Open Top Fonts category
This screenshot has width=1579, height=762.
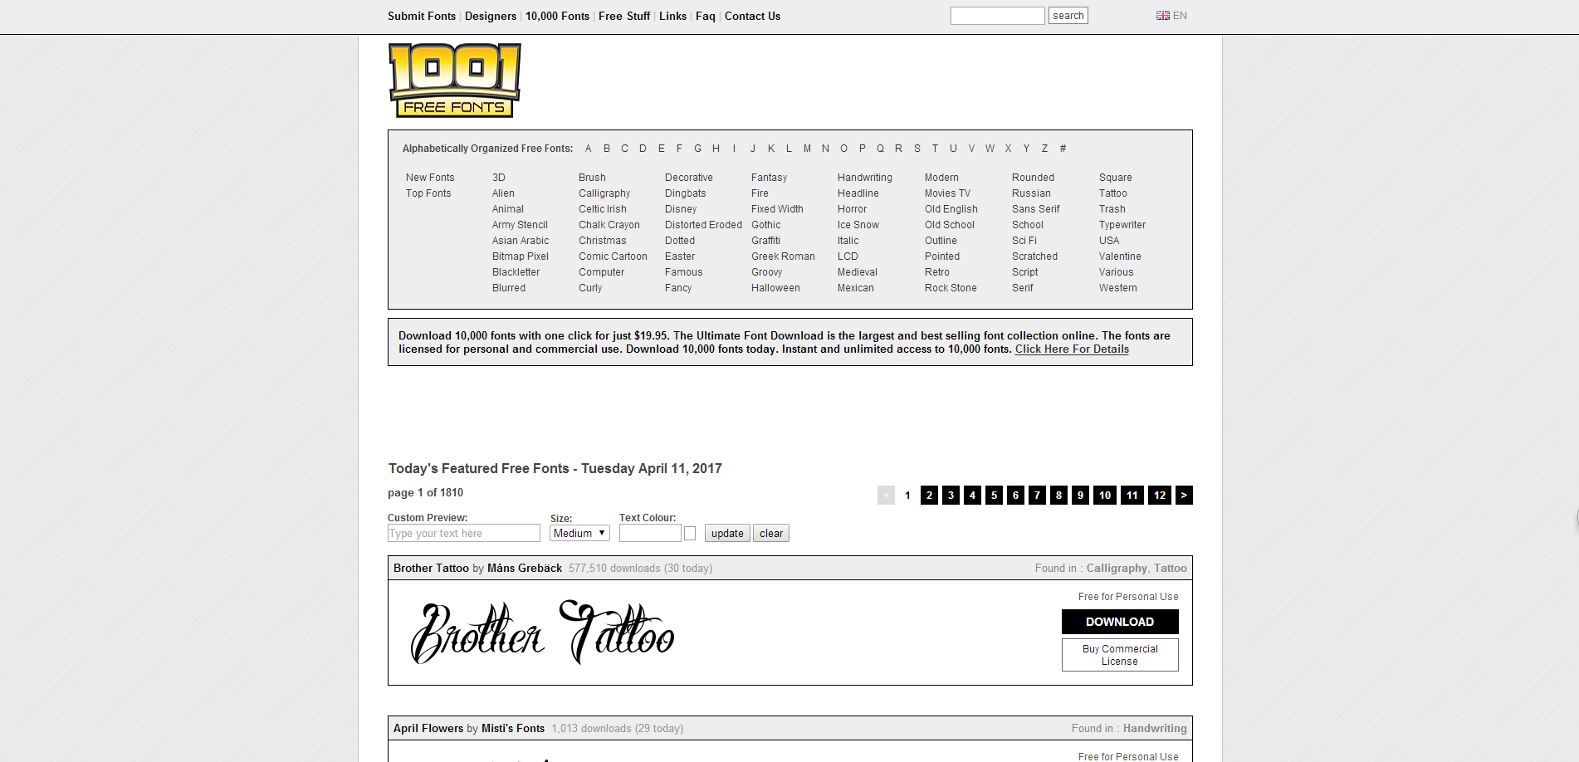pyautogui.click(x=428, y=193)
